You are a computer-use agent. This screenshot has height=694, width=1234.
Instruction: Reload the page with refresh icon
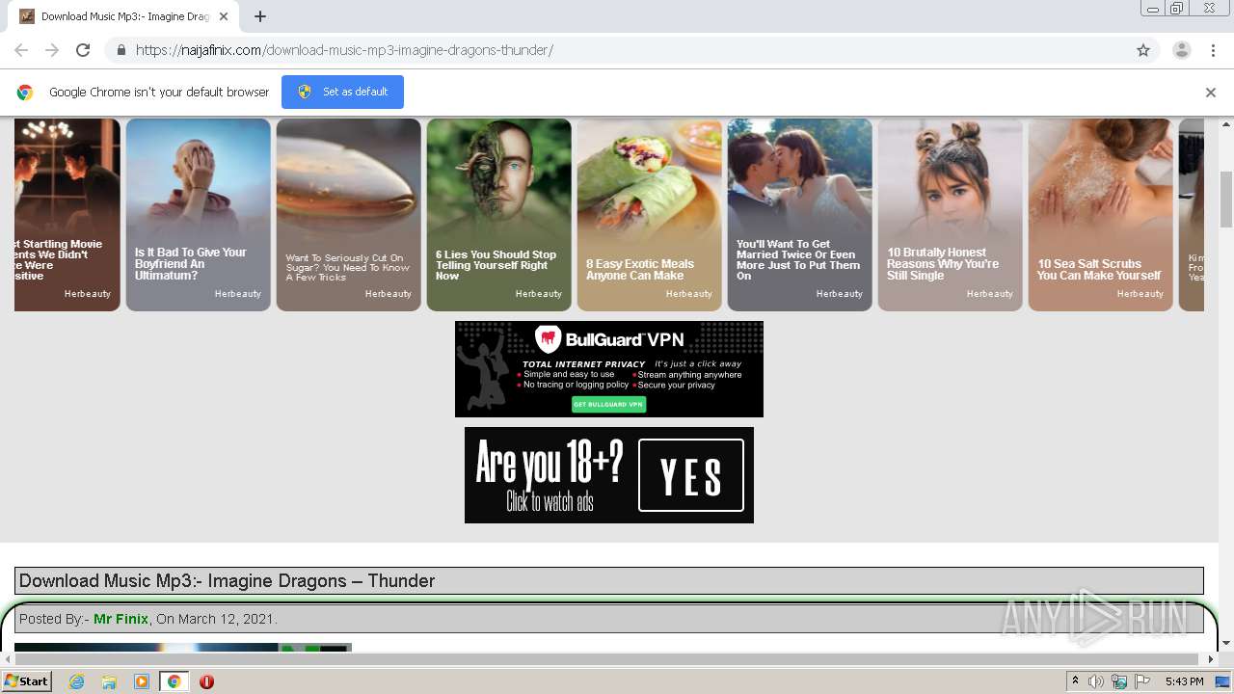pyautogui.click(x=83, y=50)
